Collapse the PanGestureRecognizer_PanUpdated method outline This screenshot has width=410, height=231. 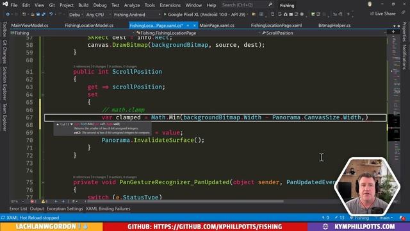tap(43, 182)
